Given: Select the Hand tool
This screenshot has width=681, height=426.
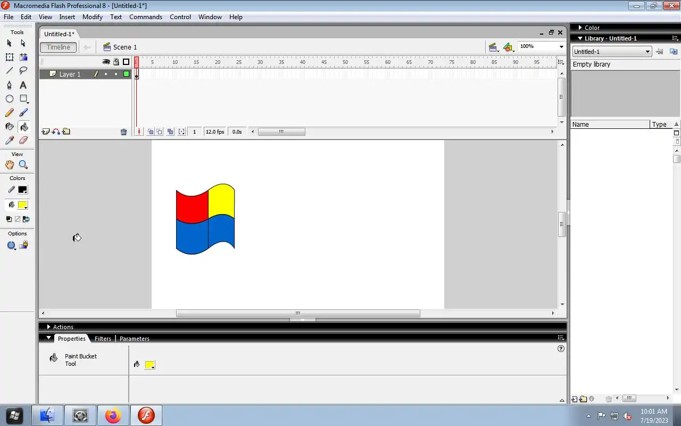Looking at the screenshot, I should [x=9, y=165].
